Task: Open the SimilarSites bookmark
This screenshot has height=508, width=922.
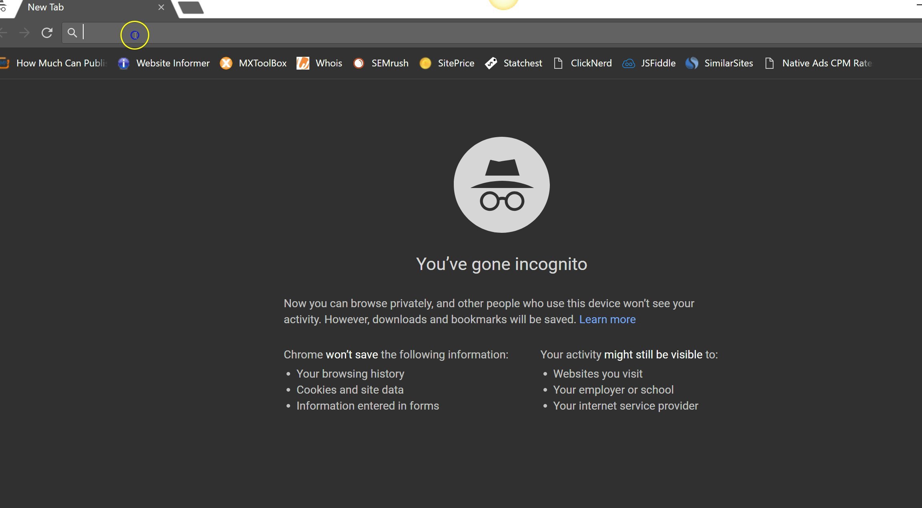Action: (720, 63)
